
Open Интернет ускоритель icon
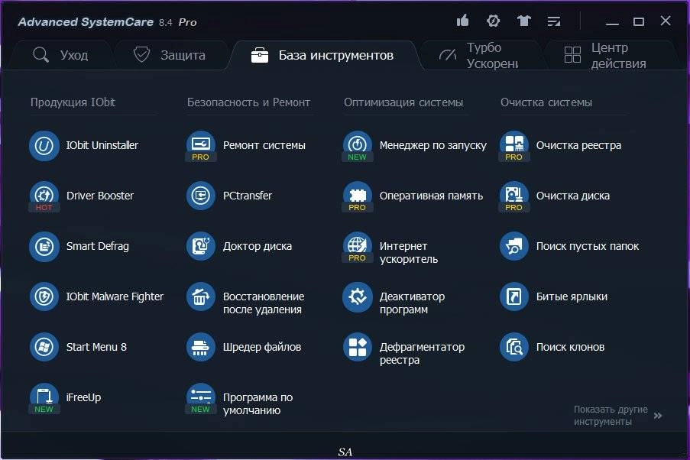pyautogui.click(x=358, y=247)
